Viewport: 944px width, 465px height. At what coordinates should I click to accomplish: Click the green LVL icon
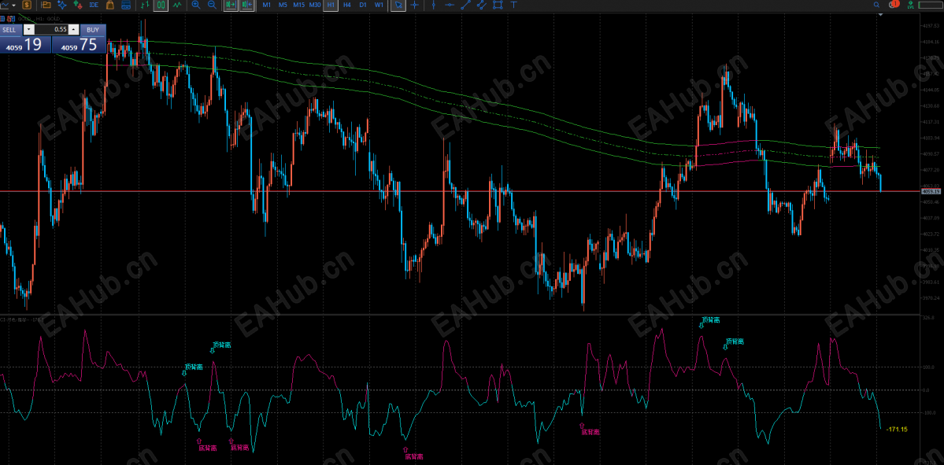(910, 5)
